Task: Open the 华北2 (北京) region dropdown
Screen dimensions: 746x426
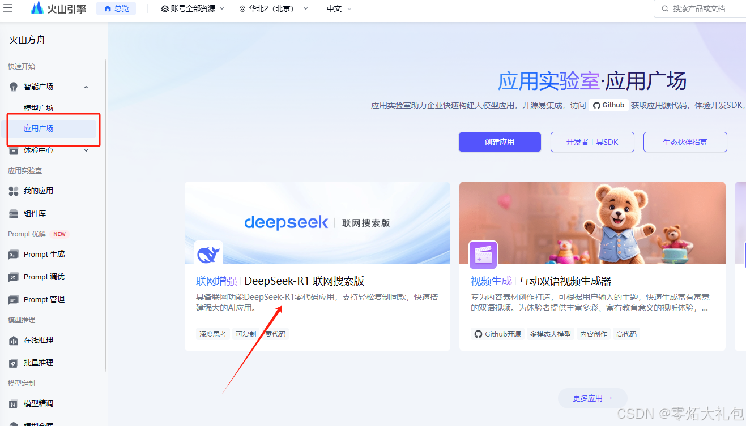Action: (x=274, y=8)
